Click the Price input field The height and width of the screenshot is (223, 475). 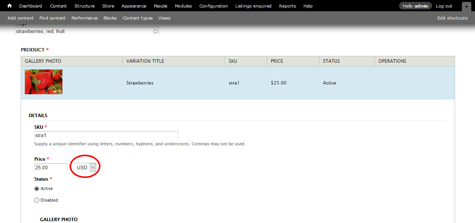click(50, 168)
